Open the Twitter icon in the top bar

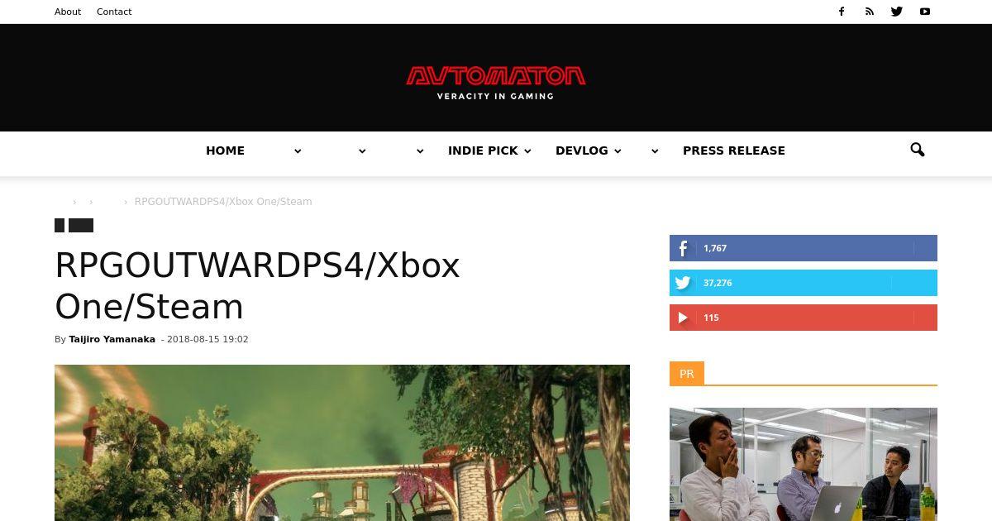897,12
